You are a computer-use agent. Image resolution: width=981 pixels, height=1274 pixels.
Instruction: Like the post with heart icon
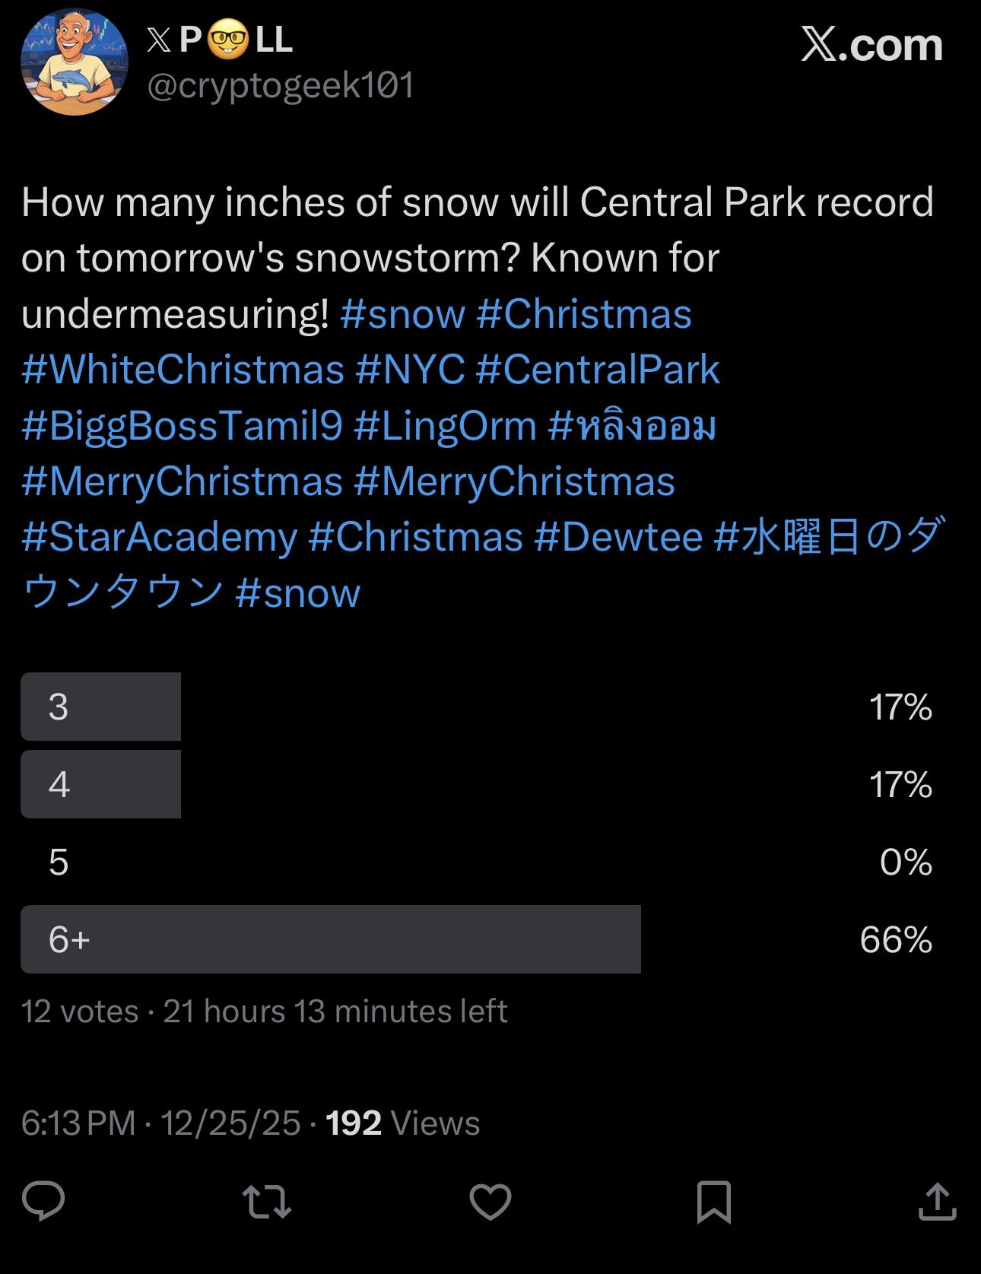(x=490, y=1202)
